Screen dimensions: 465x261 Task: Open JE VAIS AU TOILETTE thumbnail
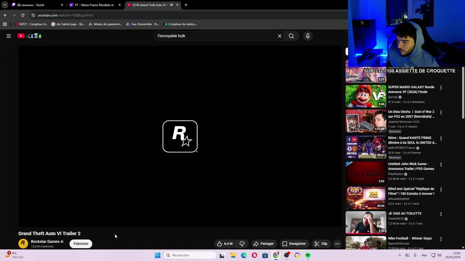pyautogui.click(x=366, y=222)
